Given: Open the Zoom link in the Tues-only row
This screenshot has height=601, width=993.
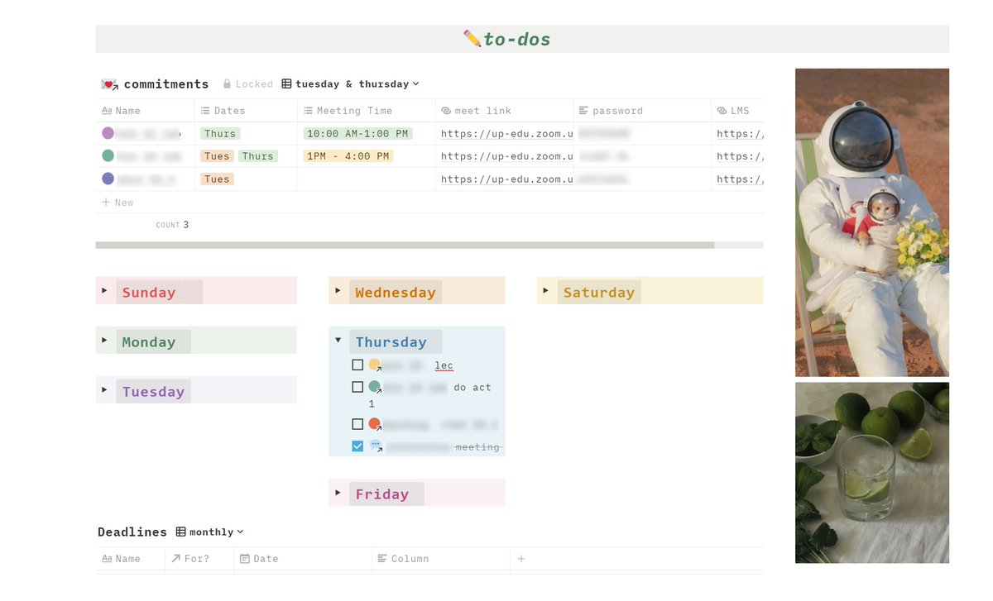Looking at the screenshot, I should pos(506,179).
